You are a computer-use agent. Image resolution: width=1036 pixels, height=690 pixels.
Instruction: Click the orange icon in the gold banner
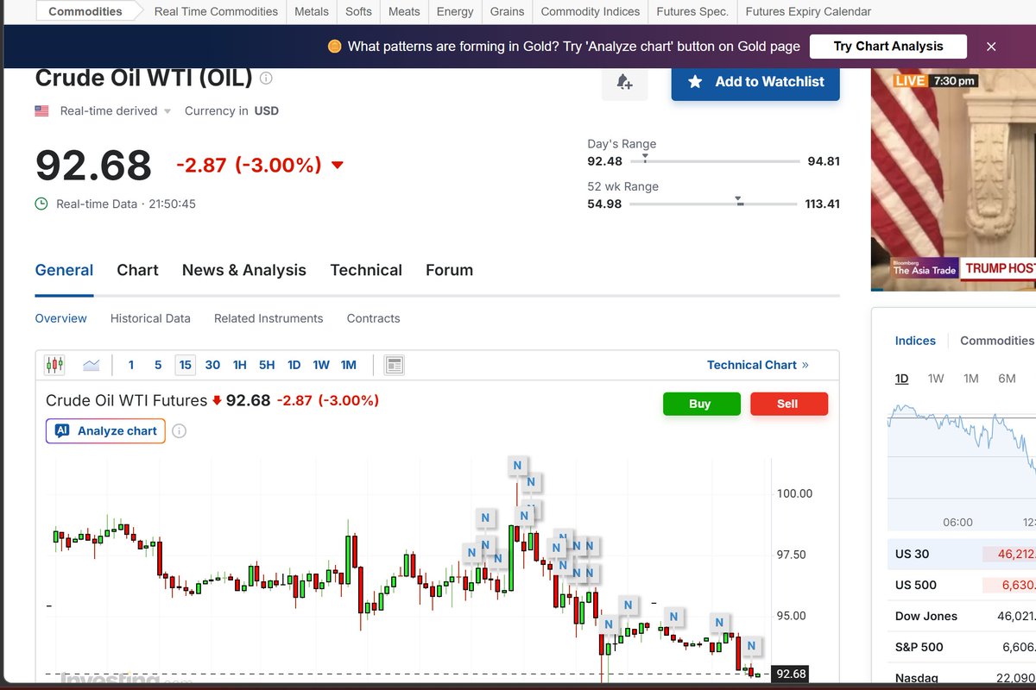335,47
